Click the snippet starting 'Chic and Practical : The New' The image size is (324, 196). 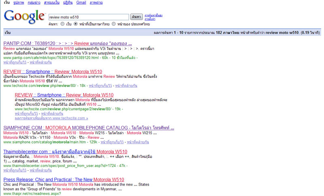click(x=76, y=187)
